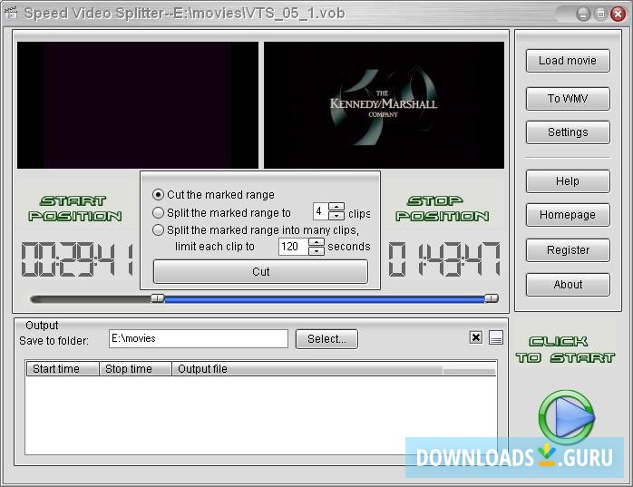Viewport: 633px width, 487px height.
Task: Click the Save to folder path field
Action: coord(199,339)
